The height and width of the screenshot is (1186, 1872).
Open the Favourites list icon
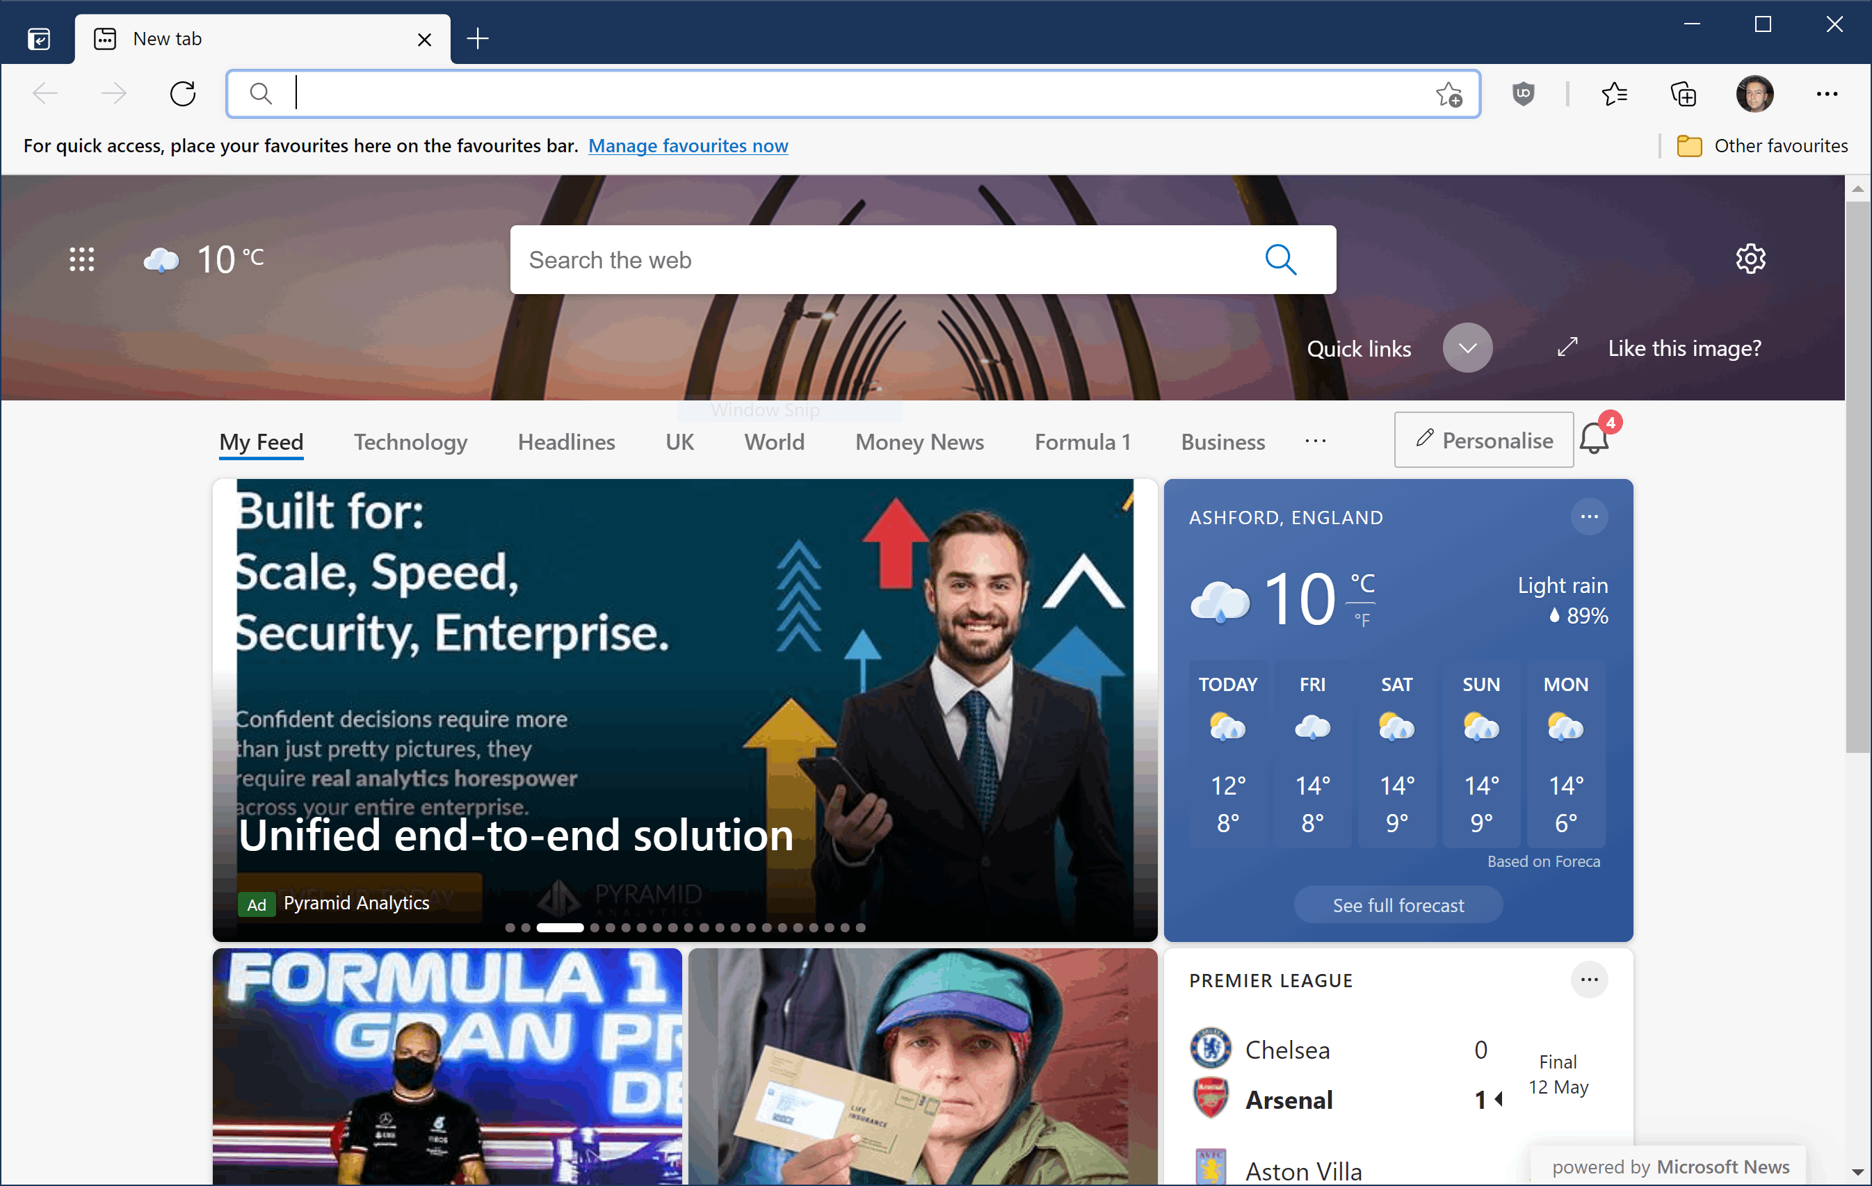pos(1614,94)
